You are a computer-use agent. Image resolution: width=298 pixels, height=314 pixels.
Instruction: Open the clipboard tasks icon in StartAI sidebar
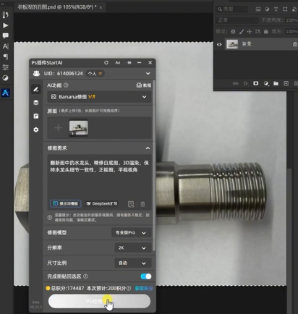(x=36, y=116)
